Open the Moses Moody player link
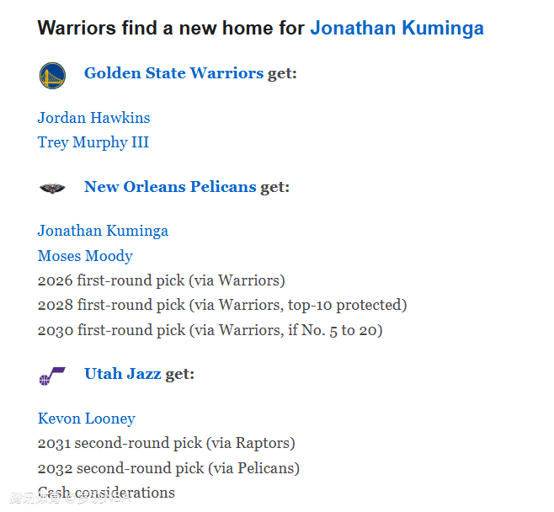This screenshot has width=554, height=512. pyautogui.click(x=85, y=256)
